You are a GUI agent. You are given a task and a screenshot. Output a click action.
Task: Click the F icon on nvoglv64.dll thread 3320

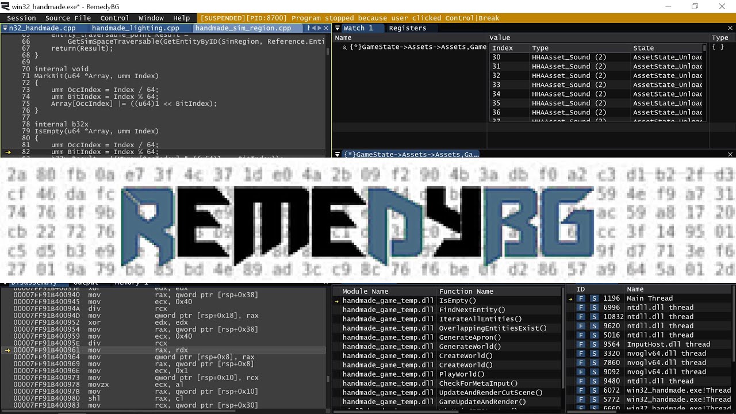tap(581, 354)
